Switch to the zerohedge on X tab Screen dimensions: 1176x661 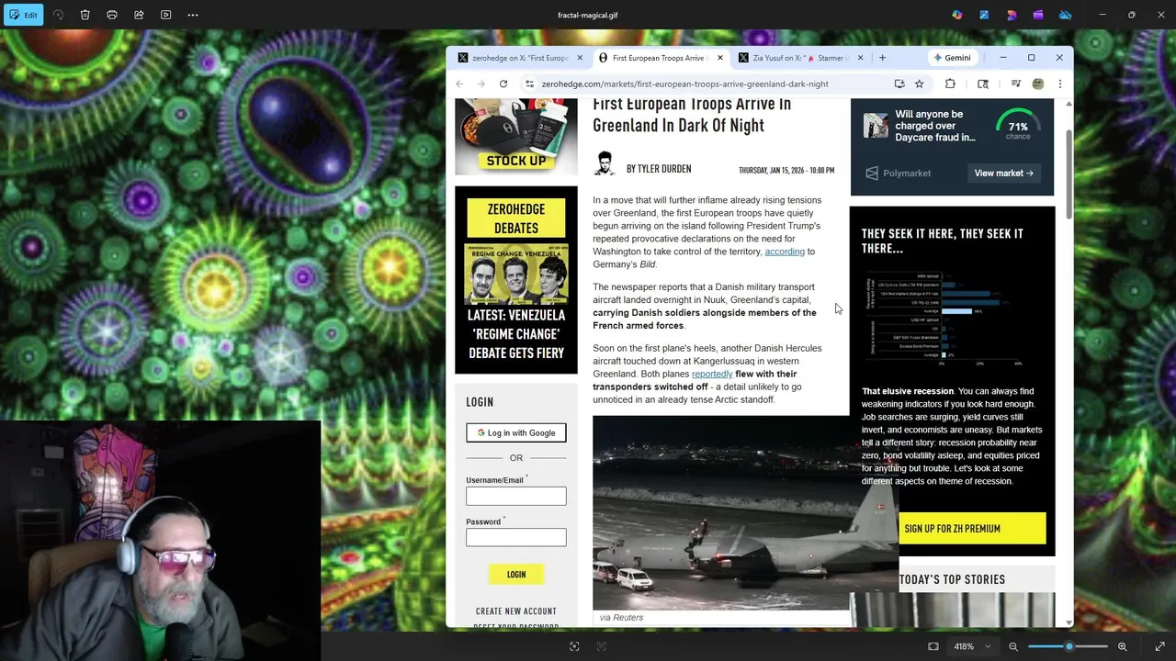click(520, 58)
